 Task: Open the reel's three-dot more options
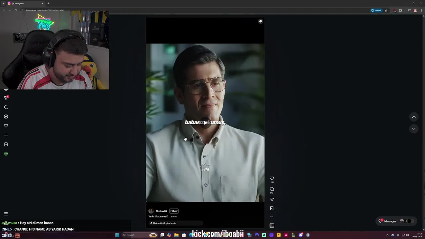(272, 217)
